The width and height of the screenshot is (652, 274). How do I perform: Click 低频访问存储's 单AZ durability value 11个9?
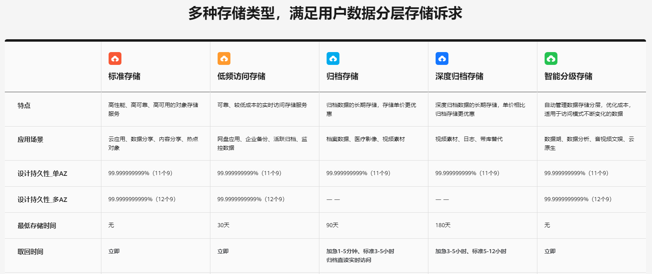tap(250, 173)
